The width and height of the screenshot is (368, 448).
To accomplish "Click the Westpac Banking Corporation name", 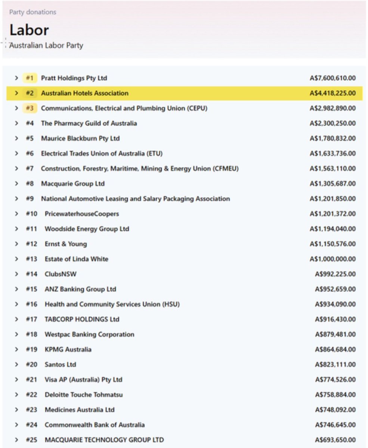I will tap(89, 334).
